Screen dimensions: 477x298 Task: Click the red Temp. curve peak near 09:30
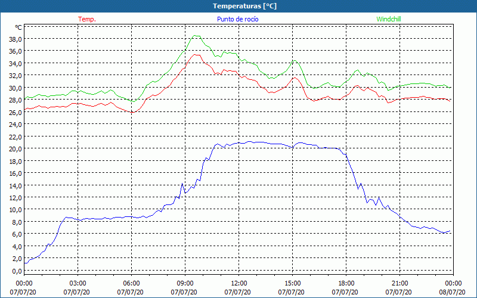click(196, 55)
